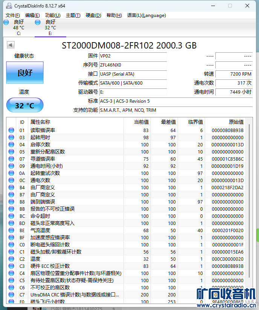
Task: Click the status orb for C4 扇区物理位置重分配事件计数
Action: tap(11, 273)
